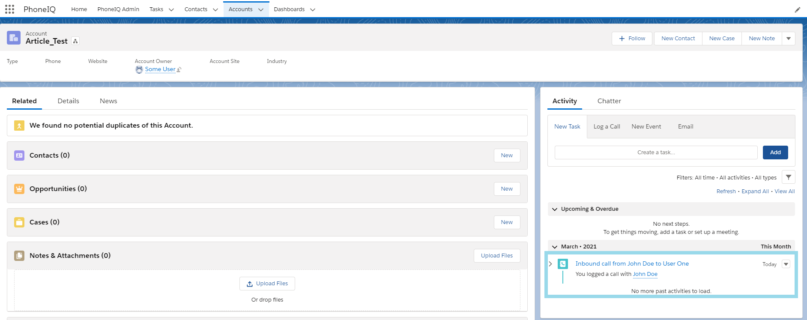This screenshot has width=807, height=320.
Task: Click the pencil edit page icon
Action: tap(797, 9)
